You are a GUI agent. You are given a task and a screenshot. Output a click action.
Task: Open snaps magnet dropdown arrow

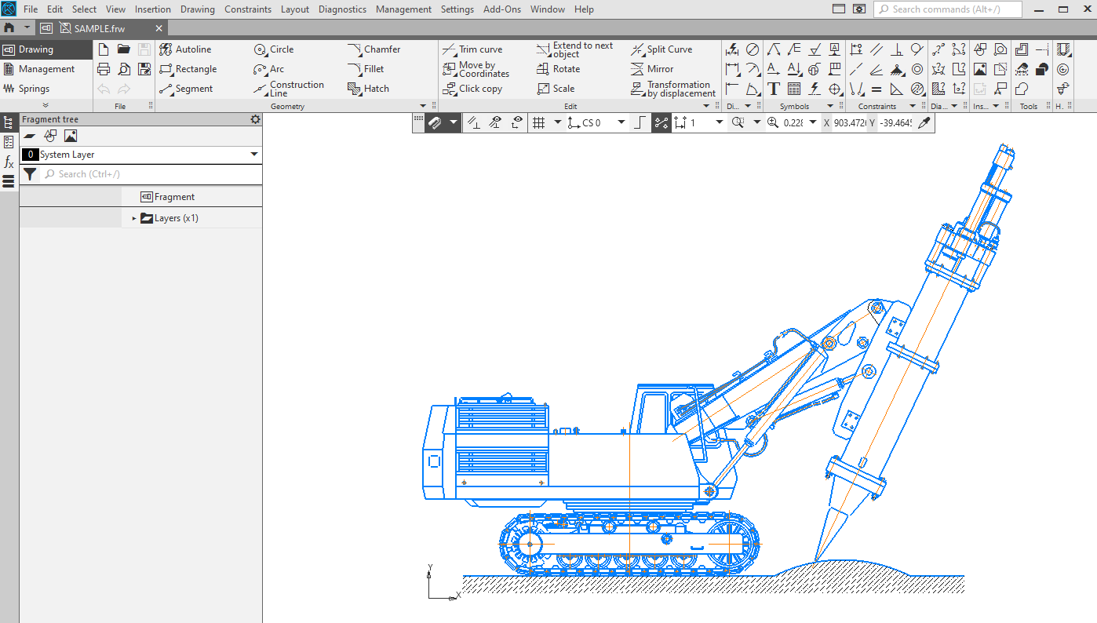click(453, 122)
